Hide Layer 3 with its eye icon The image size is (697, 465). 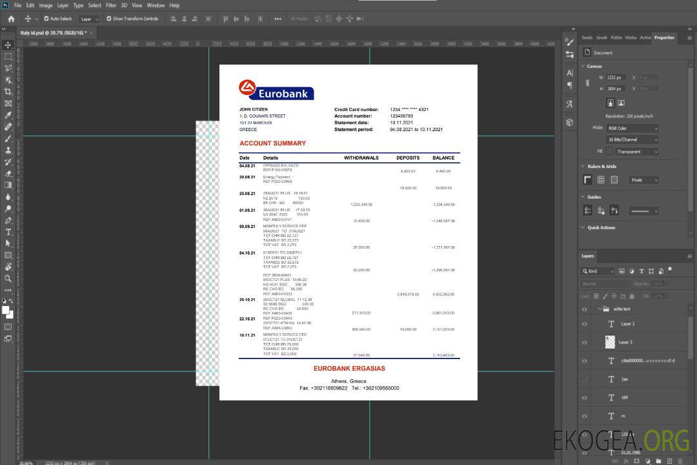coord(585,343)
